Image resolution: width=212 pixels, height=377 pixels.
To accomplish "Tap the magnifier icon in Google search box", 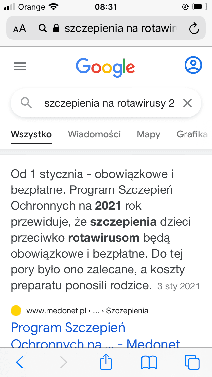I will (26, 103).
